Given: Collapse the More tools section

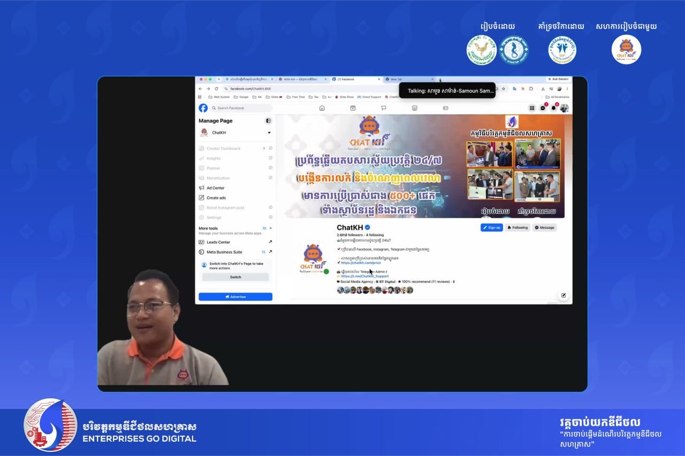Looking at the screenshot, I should click(x=271, y=228).
